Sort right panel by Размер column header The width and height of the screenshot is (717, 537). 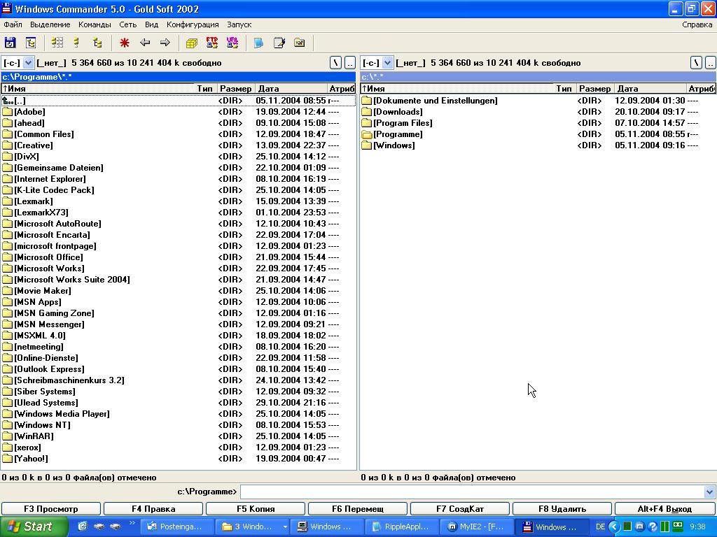[595, 89]
